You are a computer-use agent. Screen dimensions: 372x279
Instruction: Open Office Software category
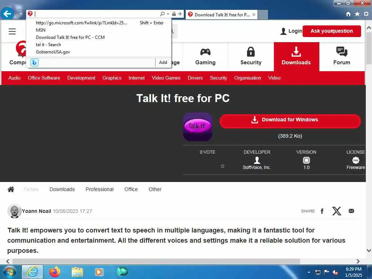(x=44, y=78)
